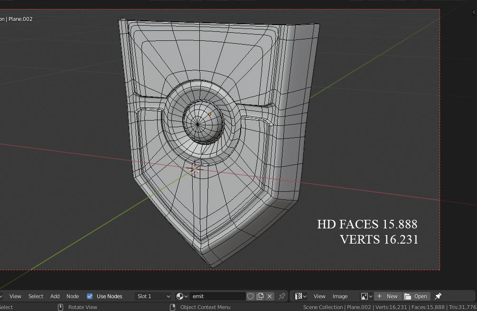Screen dimensions: 477x311
Task: Disable the Use Nodes checkbox
Action: 90,296
